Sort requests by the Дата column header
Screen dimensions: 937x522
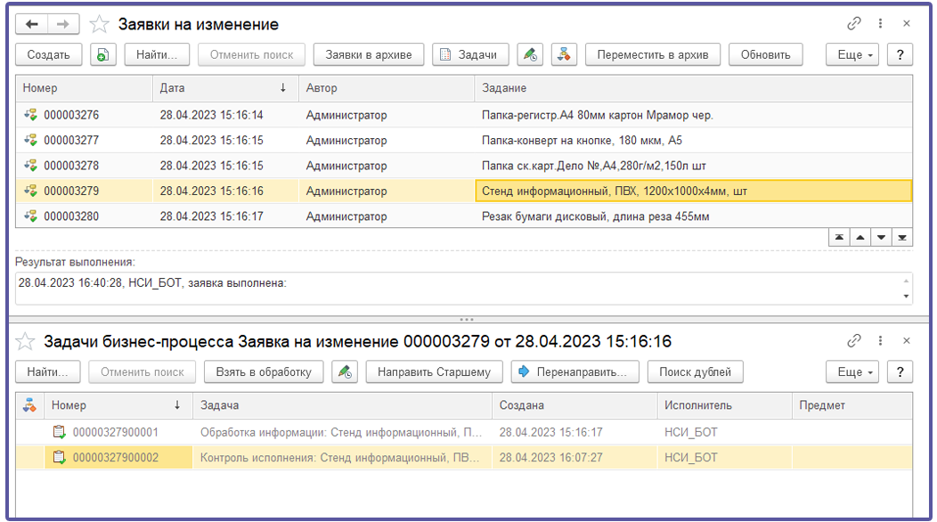tap(224, 88)
